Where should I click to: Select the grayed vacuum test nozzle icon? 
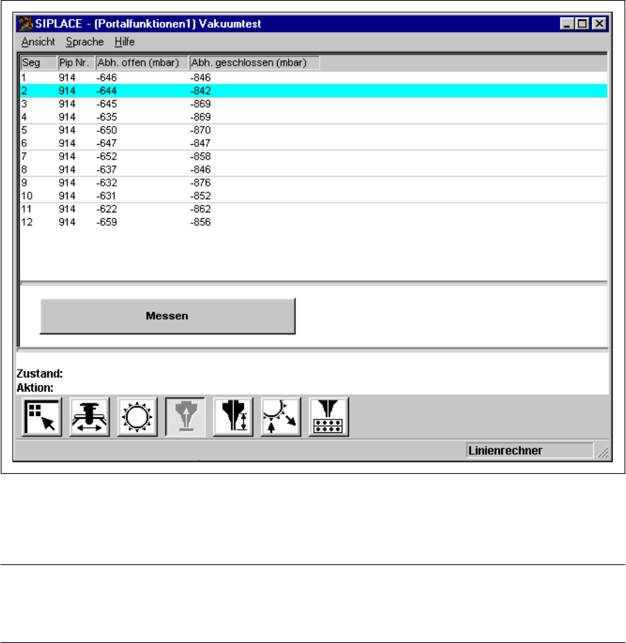[185, 417]
